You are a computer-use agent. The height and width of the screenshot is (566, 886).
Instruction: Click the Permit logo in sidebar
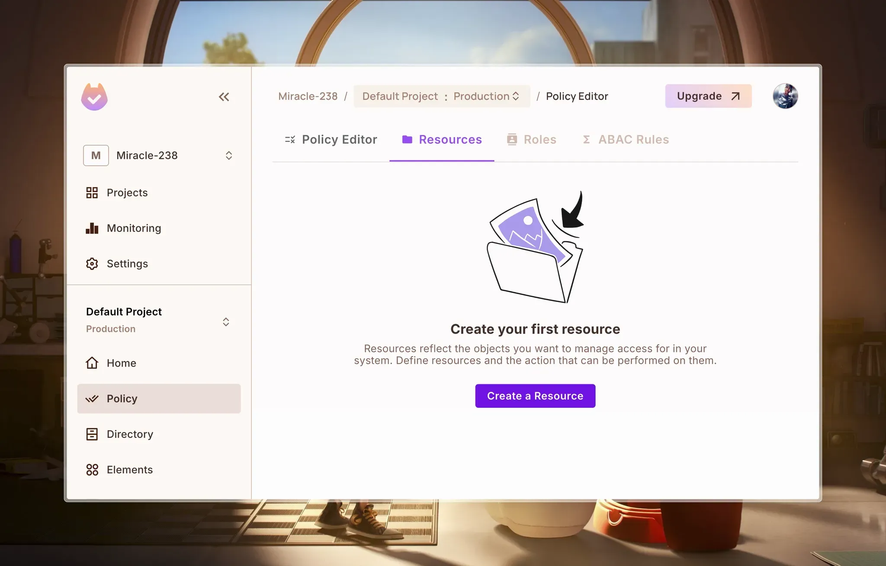coord(94,97)
